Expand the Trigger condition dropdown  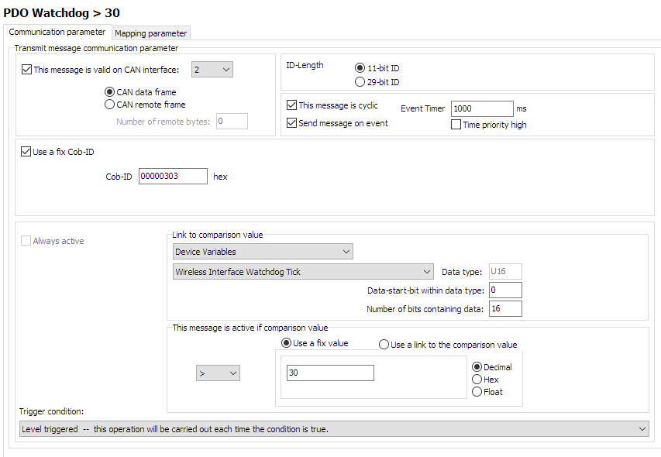tap(333, 429)
